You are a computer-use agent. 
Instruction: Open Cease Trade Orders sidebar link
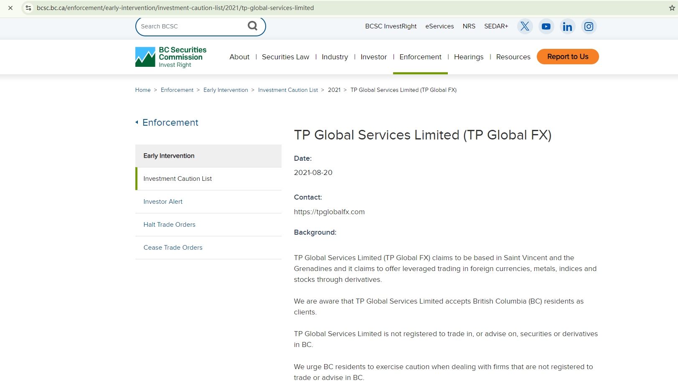(173, 248)
